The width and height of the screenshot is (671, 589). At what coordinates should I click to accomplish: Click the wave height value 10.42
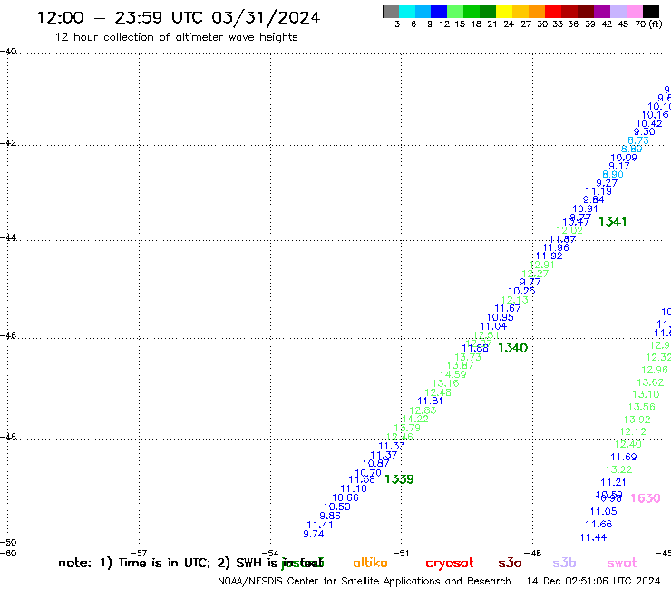(649, 123)
